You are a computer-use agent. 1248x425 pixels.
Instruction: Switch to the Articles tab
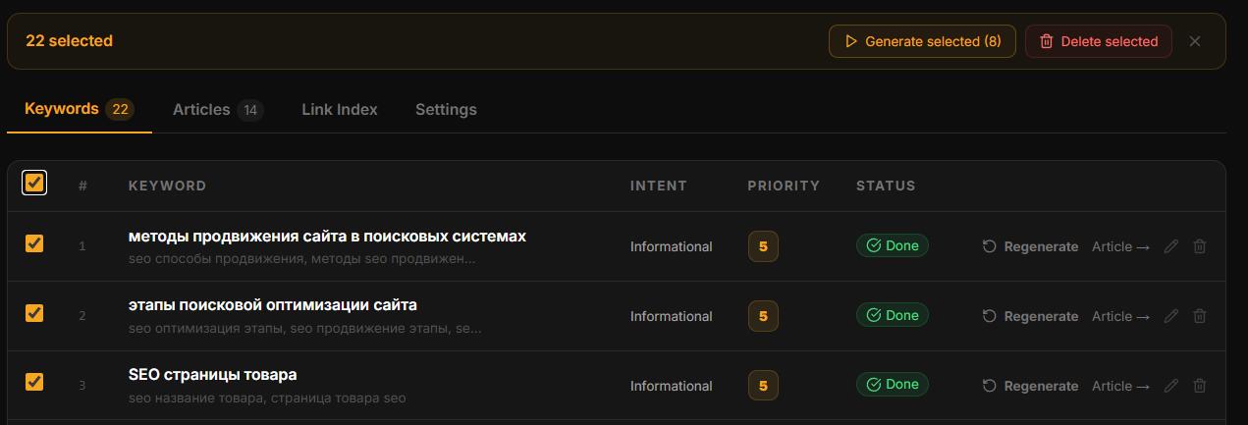point(218,109)
